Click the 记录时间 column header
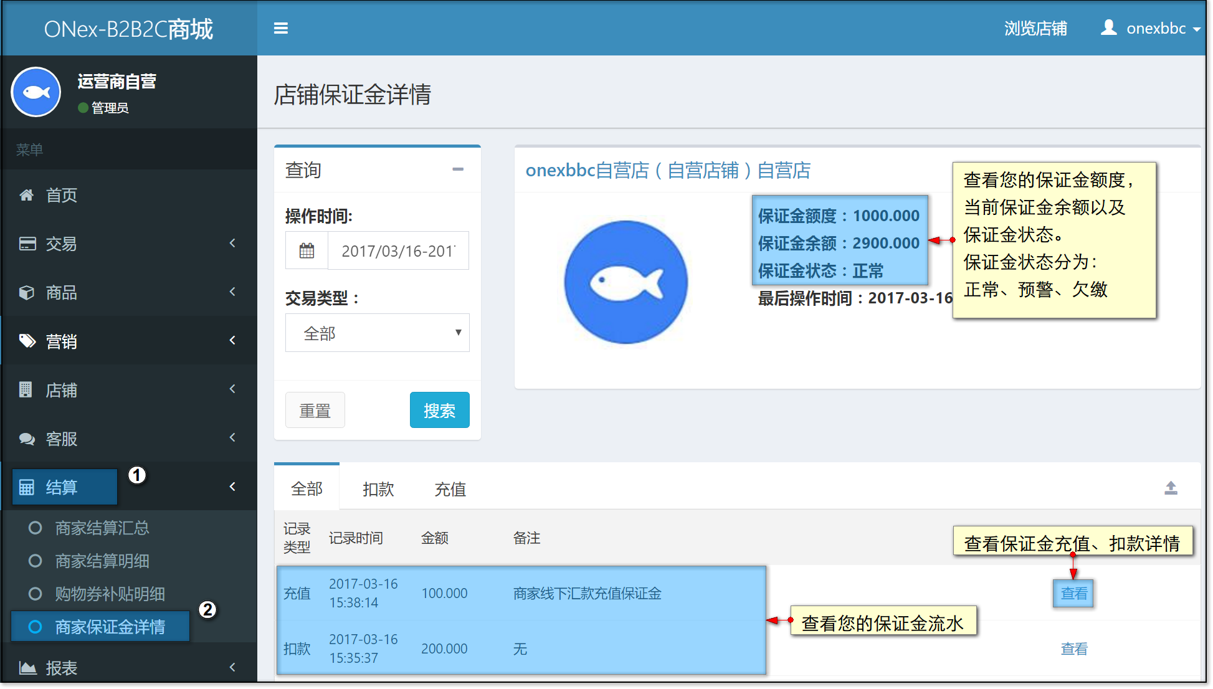 tap(356, 538)
